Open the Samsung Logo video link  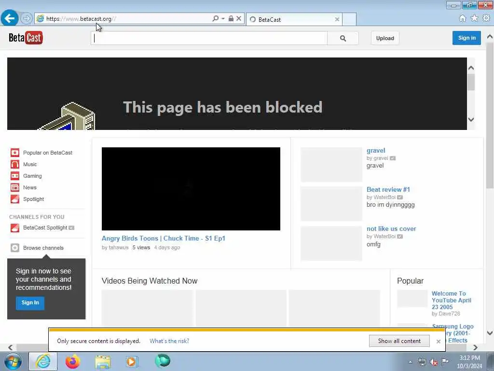click(x=453, y=327)
